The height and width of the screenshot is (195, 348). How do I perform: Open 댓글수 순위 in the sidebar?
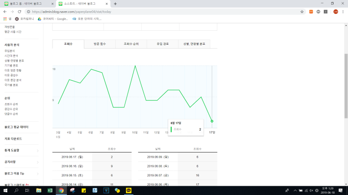(11, 114)
